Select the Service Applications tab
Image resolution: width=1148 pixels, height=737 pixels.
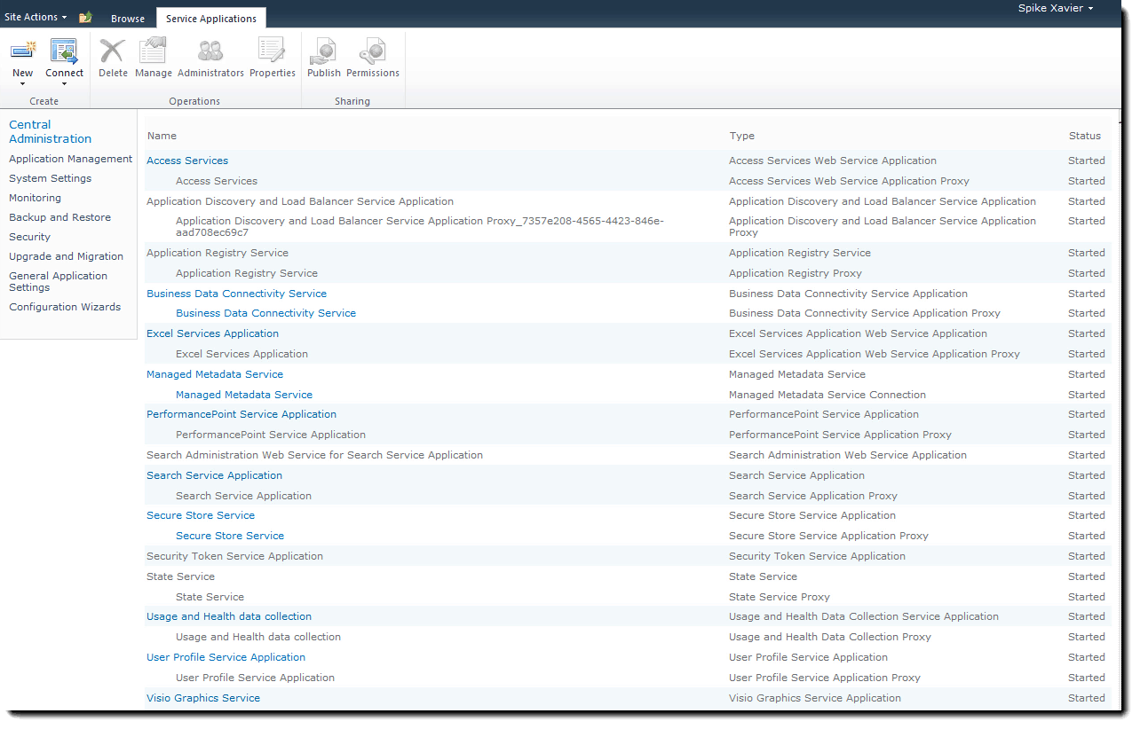point(211,19)
